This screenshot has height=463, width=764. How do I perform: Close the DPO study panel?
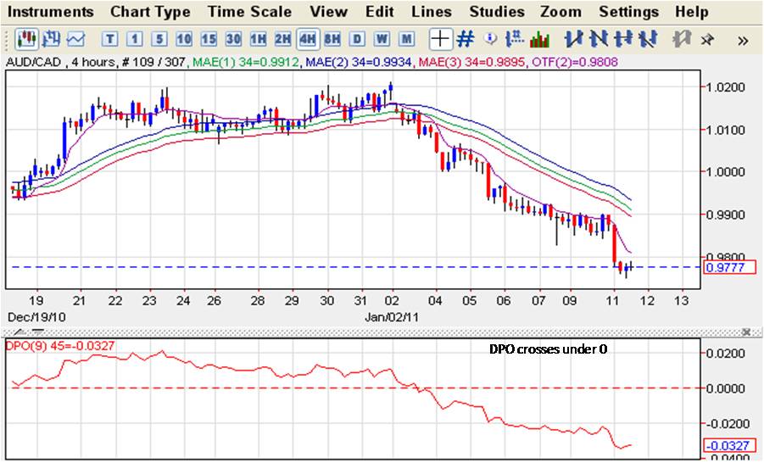point(746,332)
